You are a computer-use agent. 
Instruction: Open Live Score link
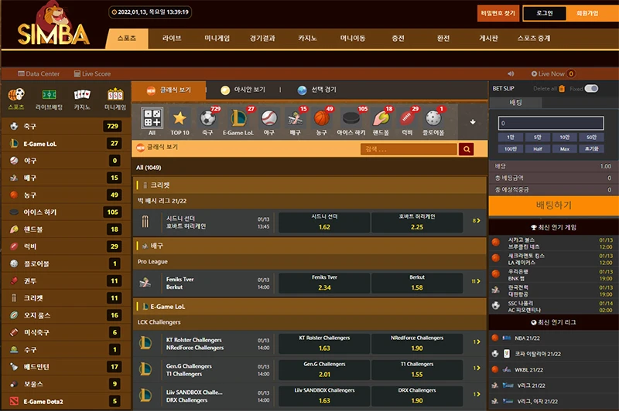coord(92,73)
